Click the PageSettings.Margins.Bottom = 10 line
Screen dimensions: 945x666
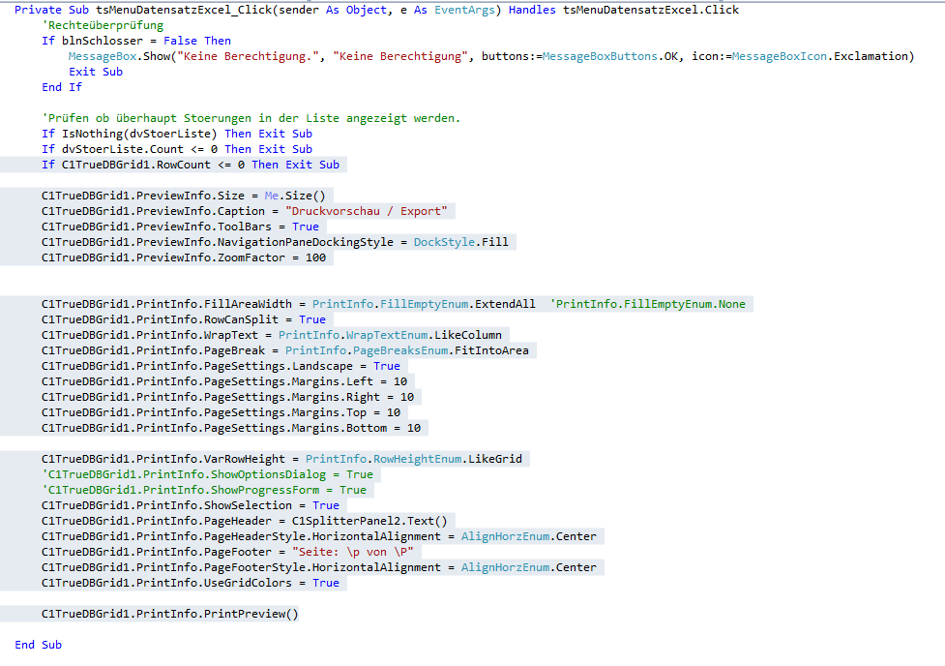(x=231, y=428)
